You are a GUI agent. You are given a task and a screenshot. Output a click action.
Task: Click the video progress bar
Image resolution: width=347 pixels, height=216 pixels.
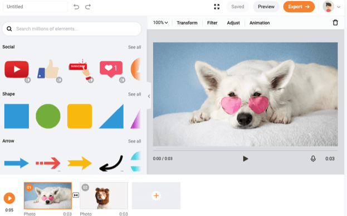tap(245, 151)
